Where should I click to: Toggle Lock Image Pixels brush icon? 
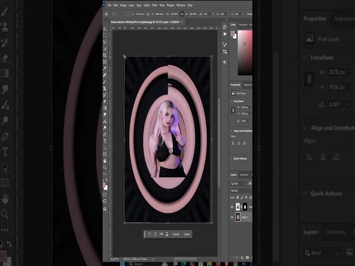(242, 197)
